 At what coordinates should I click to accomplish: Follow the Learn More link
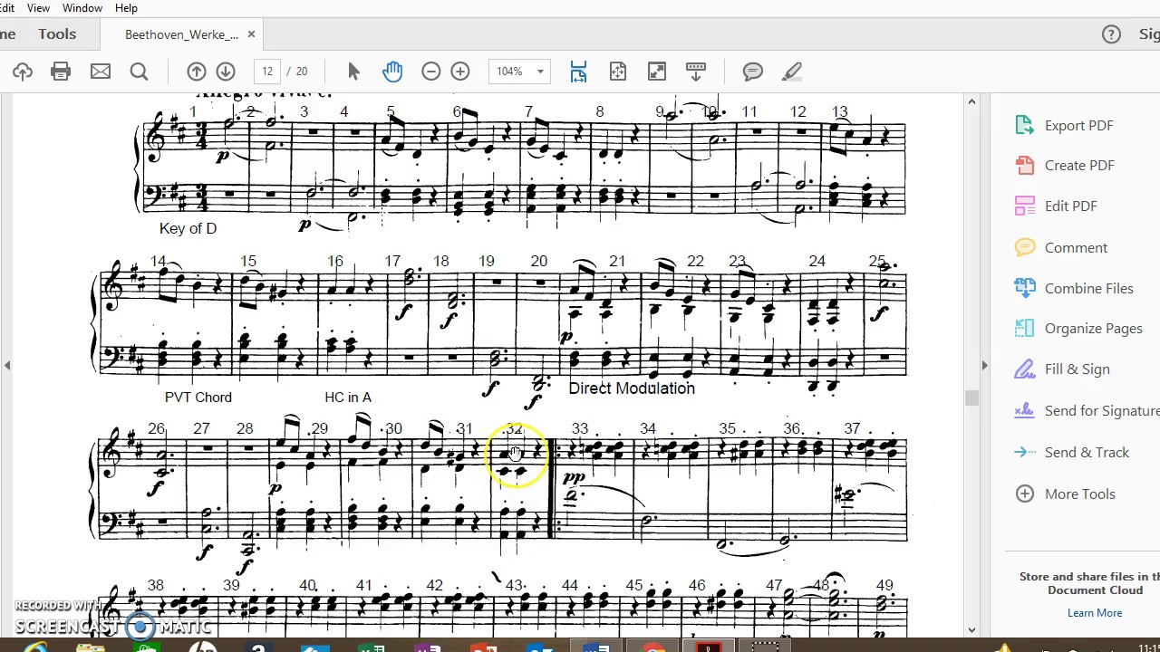1095,613
